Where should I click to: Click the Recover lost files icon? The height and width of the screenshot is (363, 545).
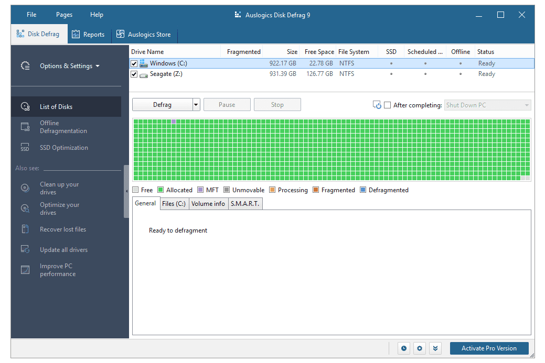tap(25, 229)
